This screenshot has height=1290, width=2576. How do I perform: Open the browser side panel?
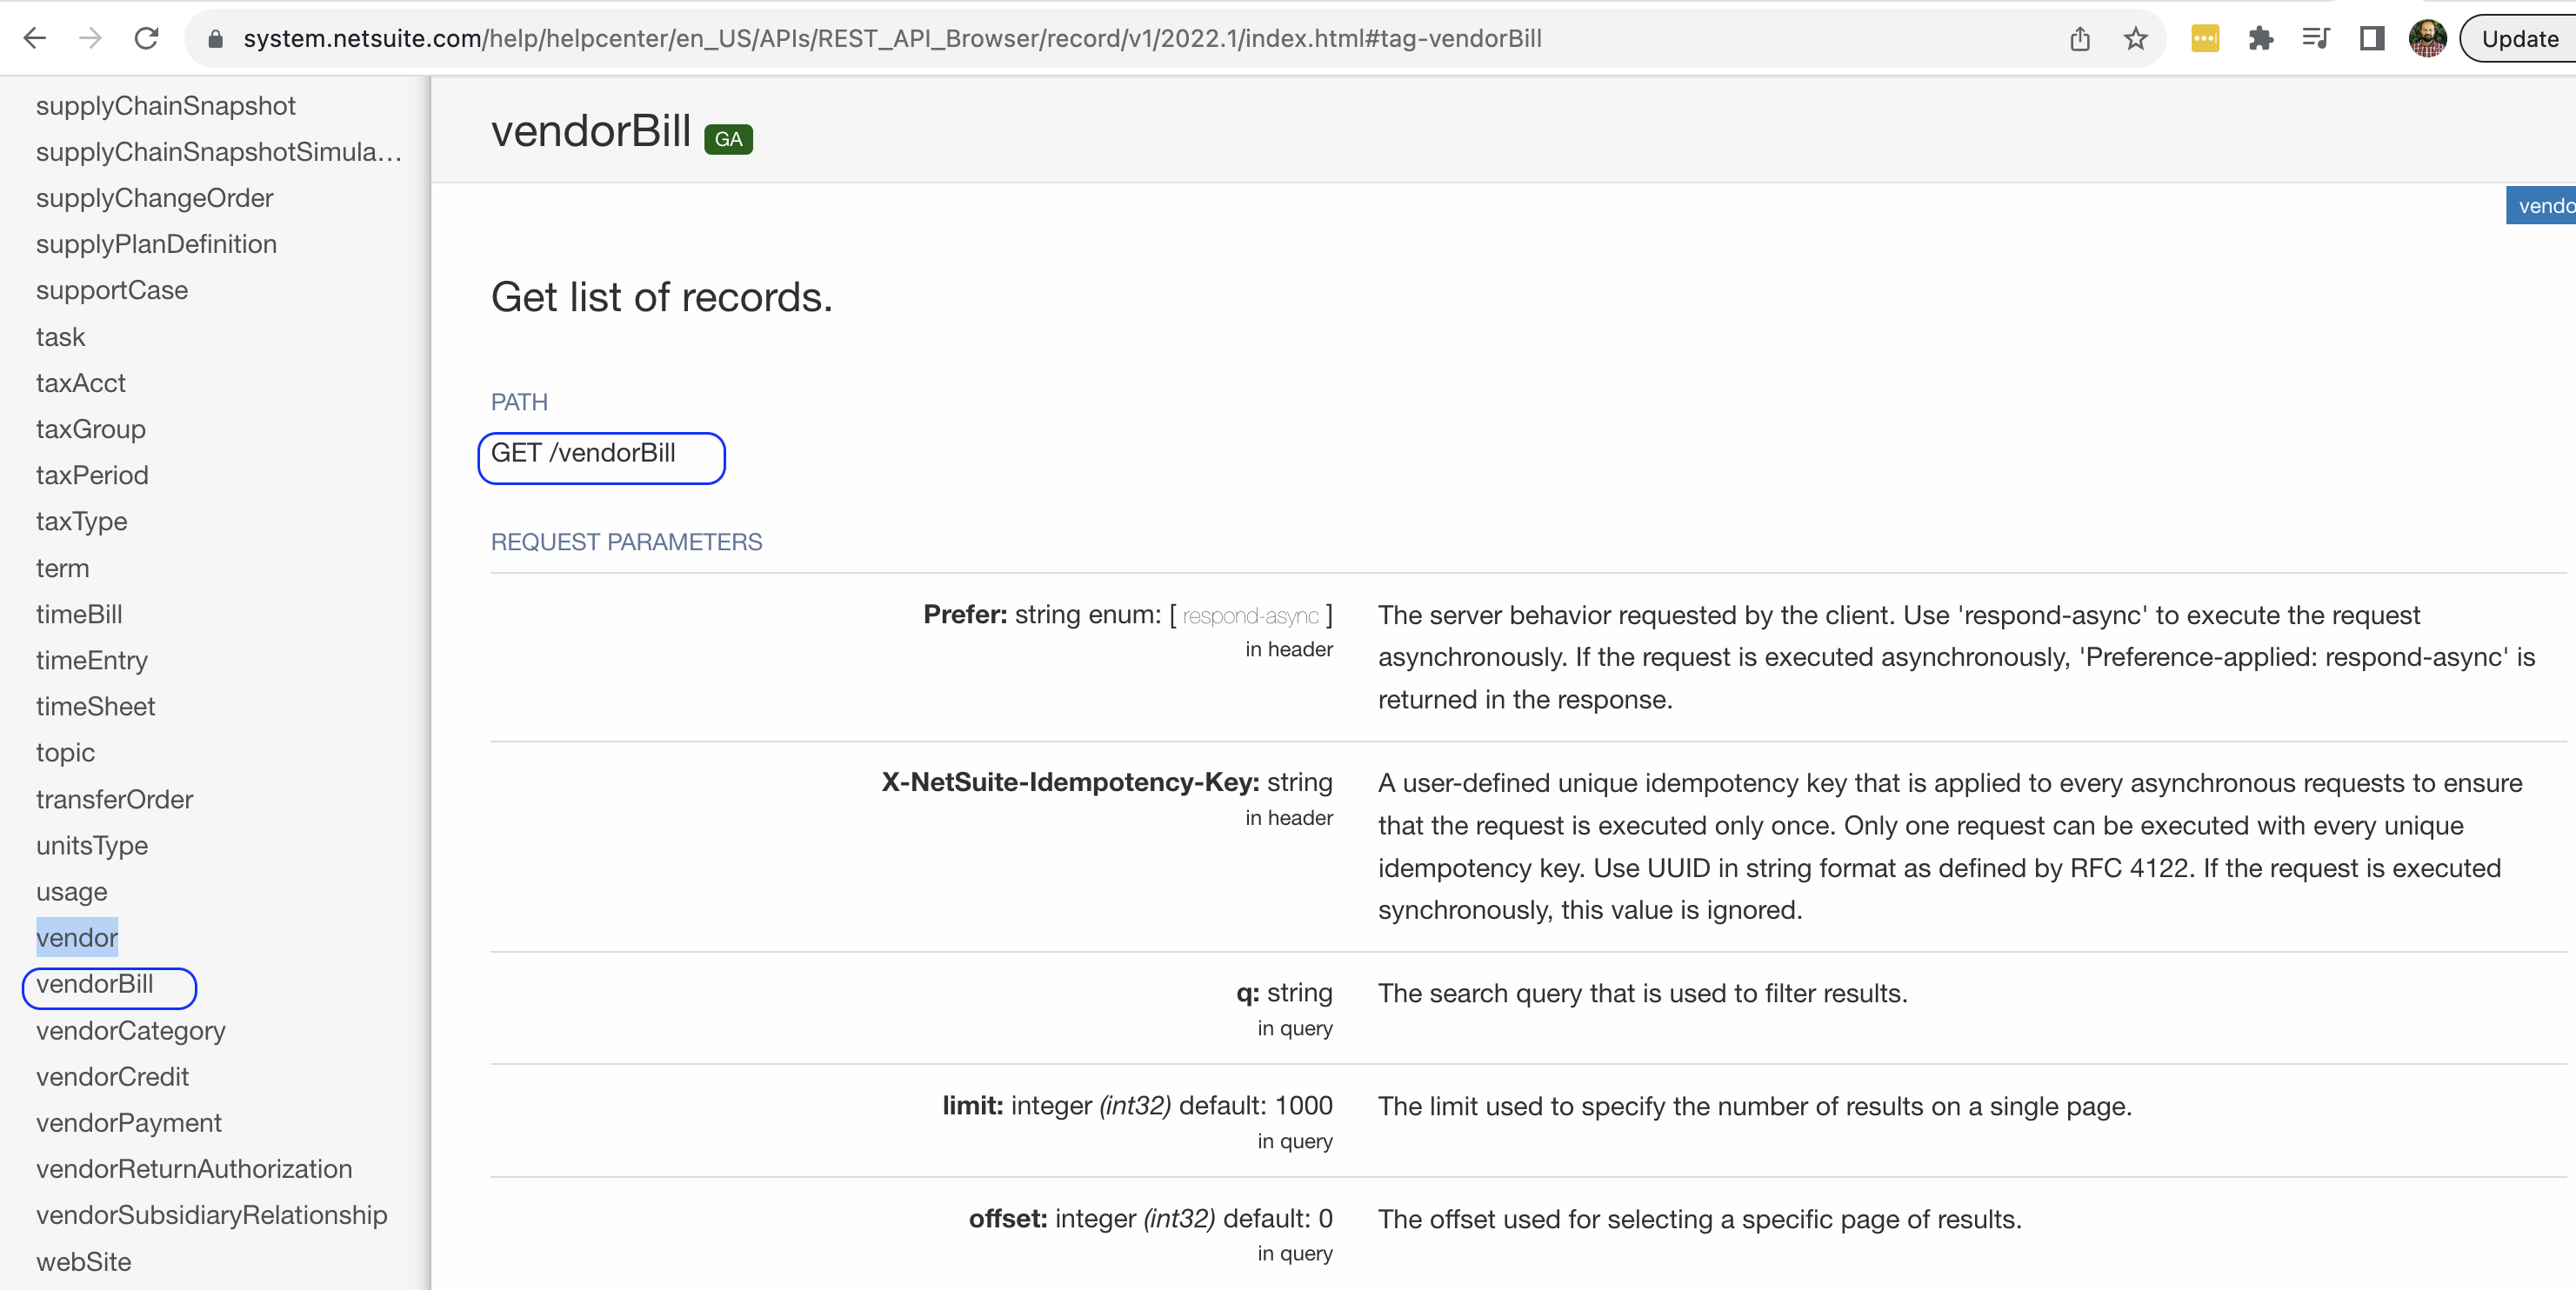(2372, 38)
